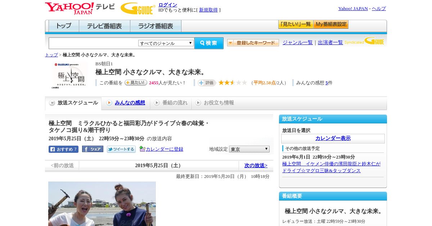Click the トップ breadcrumb link
This screenshot has height=226, width=432.
pos(51,55)
